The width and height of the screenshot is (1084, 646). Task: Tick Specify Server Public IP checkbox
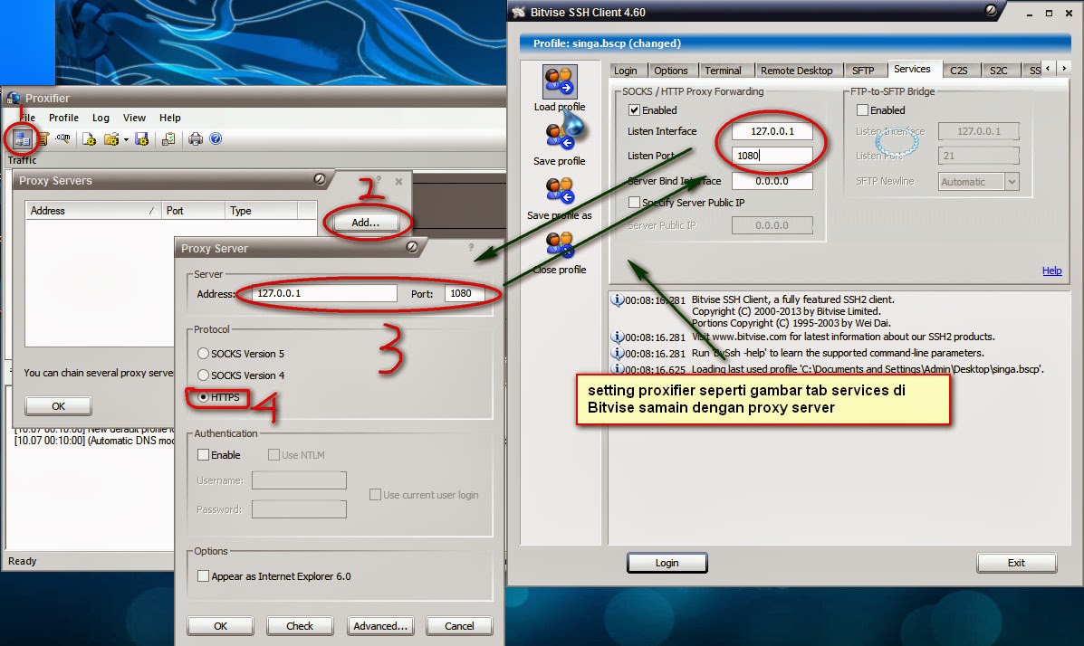634,203
